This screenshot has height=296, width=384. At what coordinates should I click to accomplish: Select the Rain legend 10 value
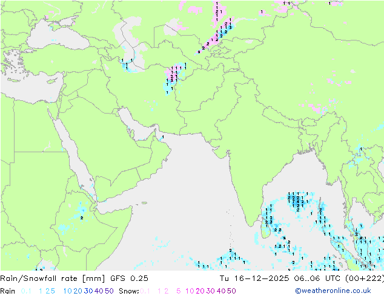tap(67, 291)
